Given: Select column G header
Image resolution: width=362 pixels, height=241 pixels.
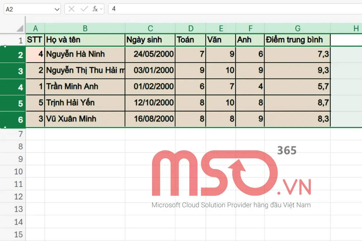Looking at the screenshot, I should pyautogui.click(x=297, y=29).
